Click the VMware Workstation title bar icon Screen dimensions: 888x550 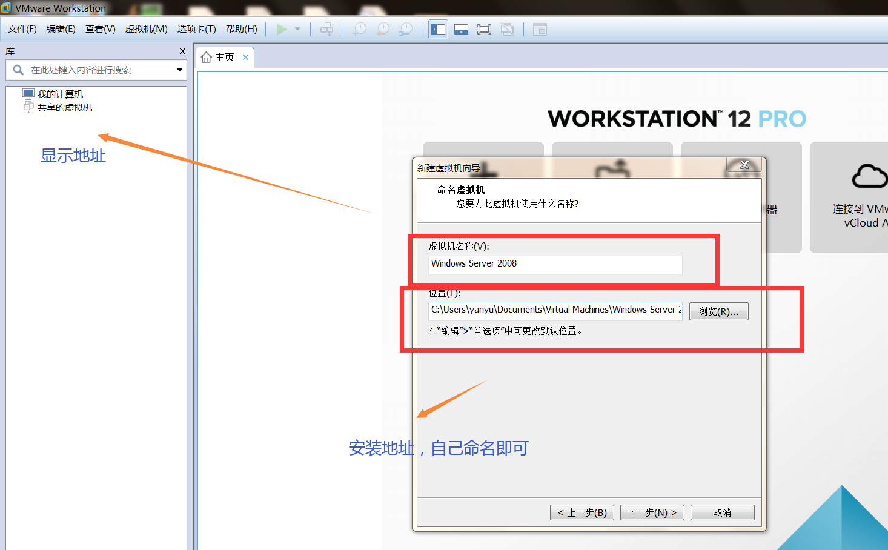pyautogui.click(x=6, y=8)
